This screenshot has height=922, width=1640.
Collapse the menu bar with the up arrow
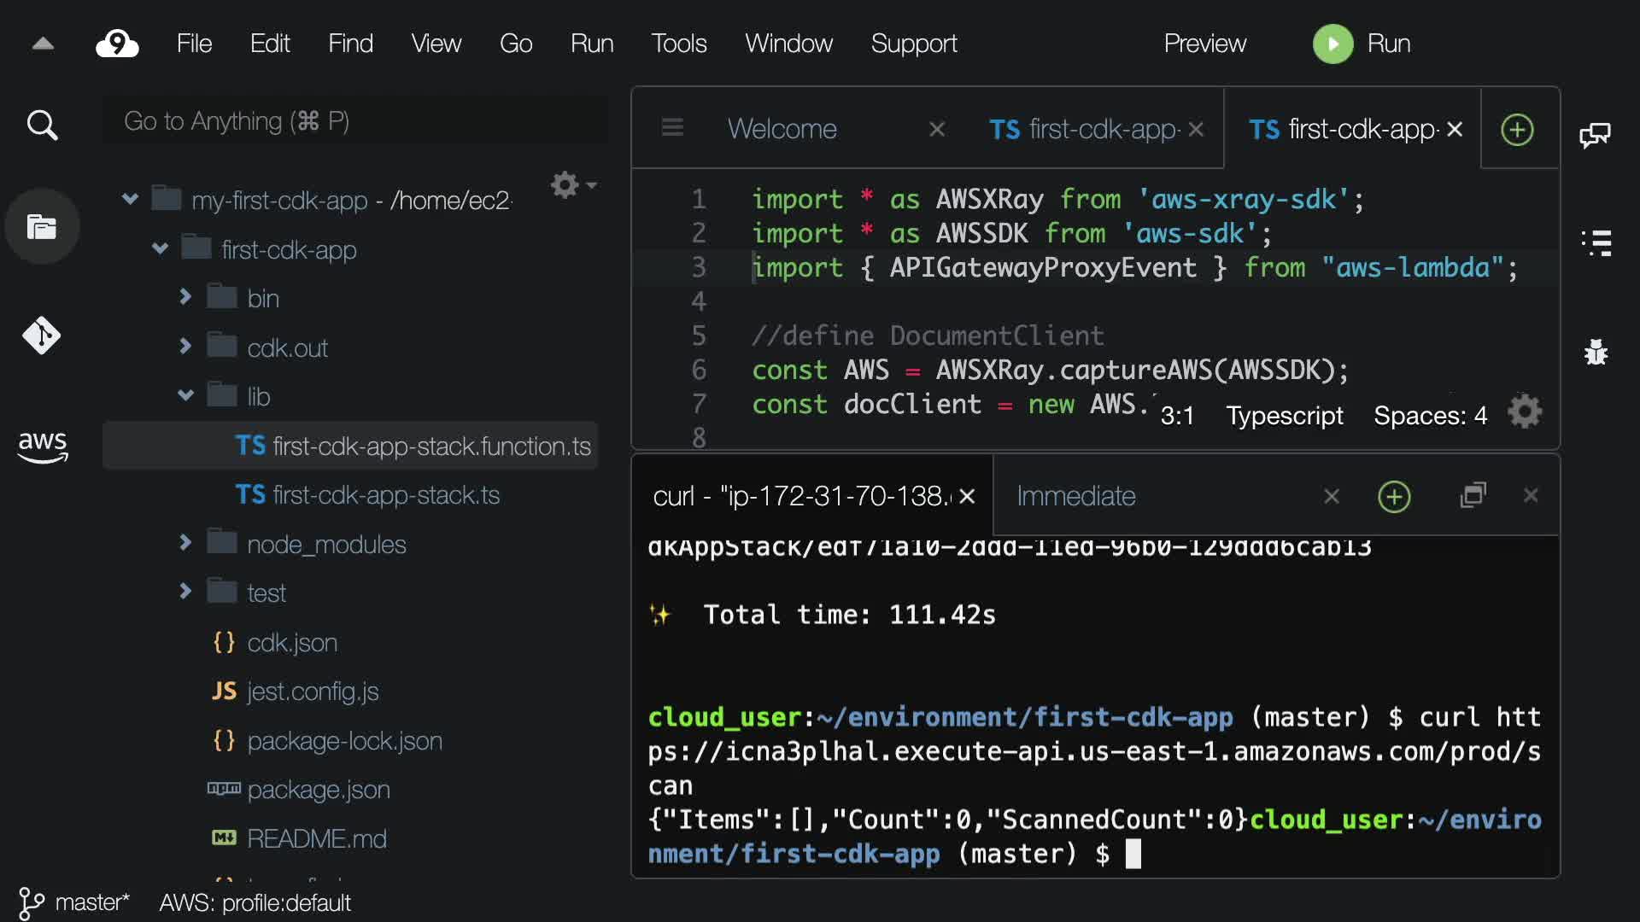[43, 44]
